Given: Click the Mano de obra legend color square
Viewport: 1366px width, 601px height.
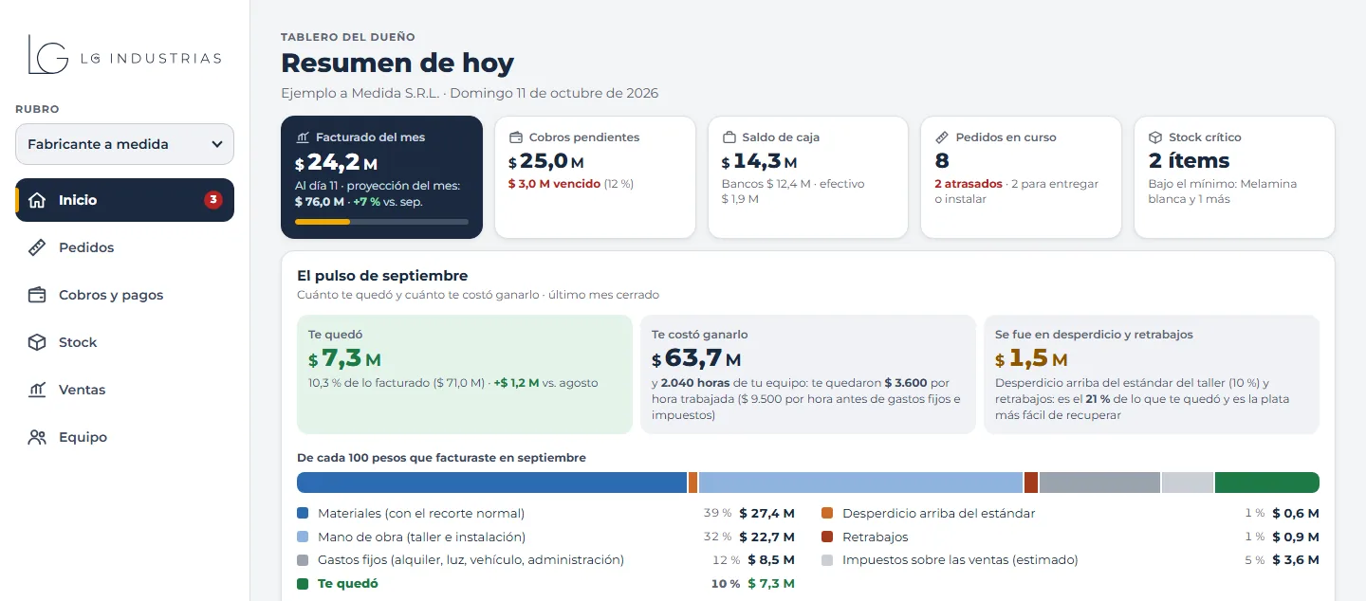Looking at the screenshot, I should coord(303,537).
